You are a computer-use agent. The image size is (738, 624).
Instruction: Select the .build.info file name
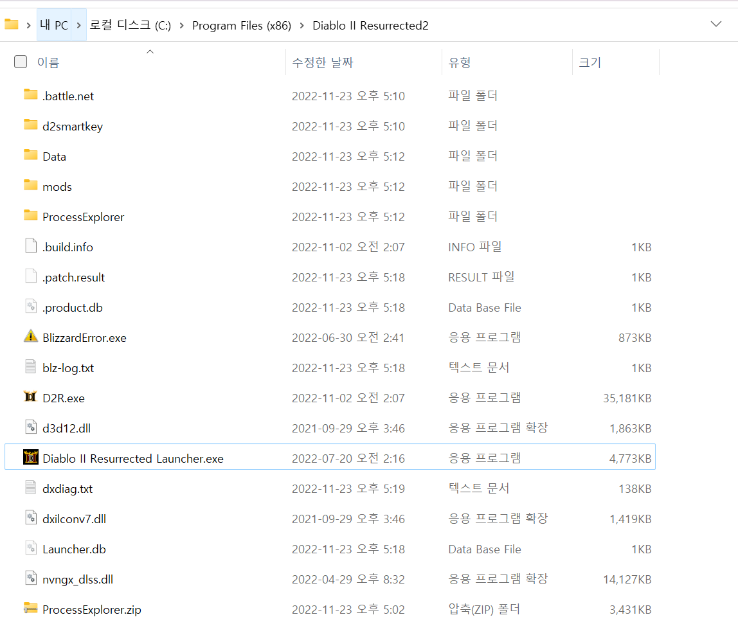pyautogui.click(x=67, y=247)
